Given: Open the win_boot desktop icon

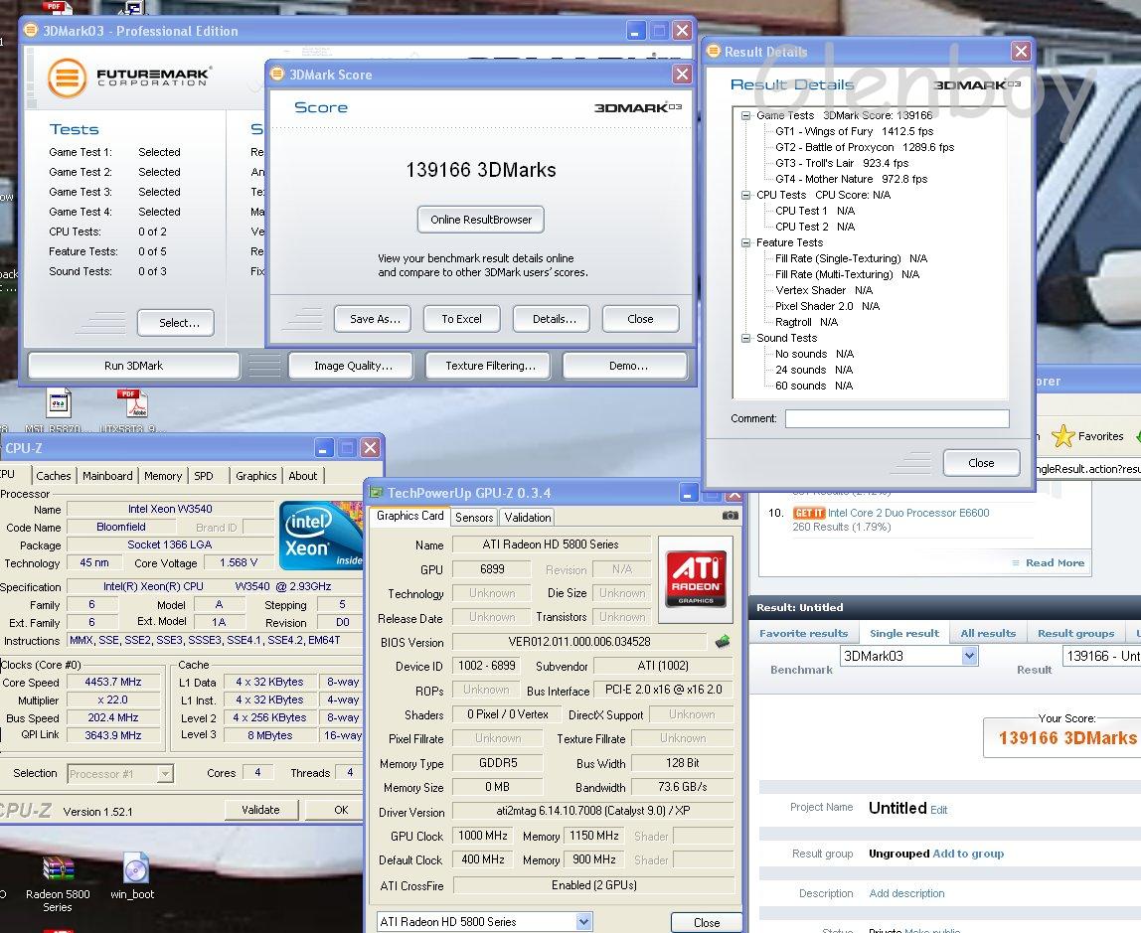Looking at the screenshot, I should point(136,869).
